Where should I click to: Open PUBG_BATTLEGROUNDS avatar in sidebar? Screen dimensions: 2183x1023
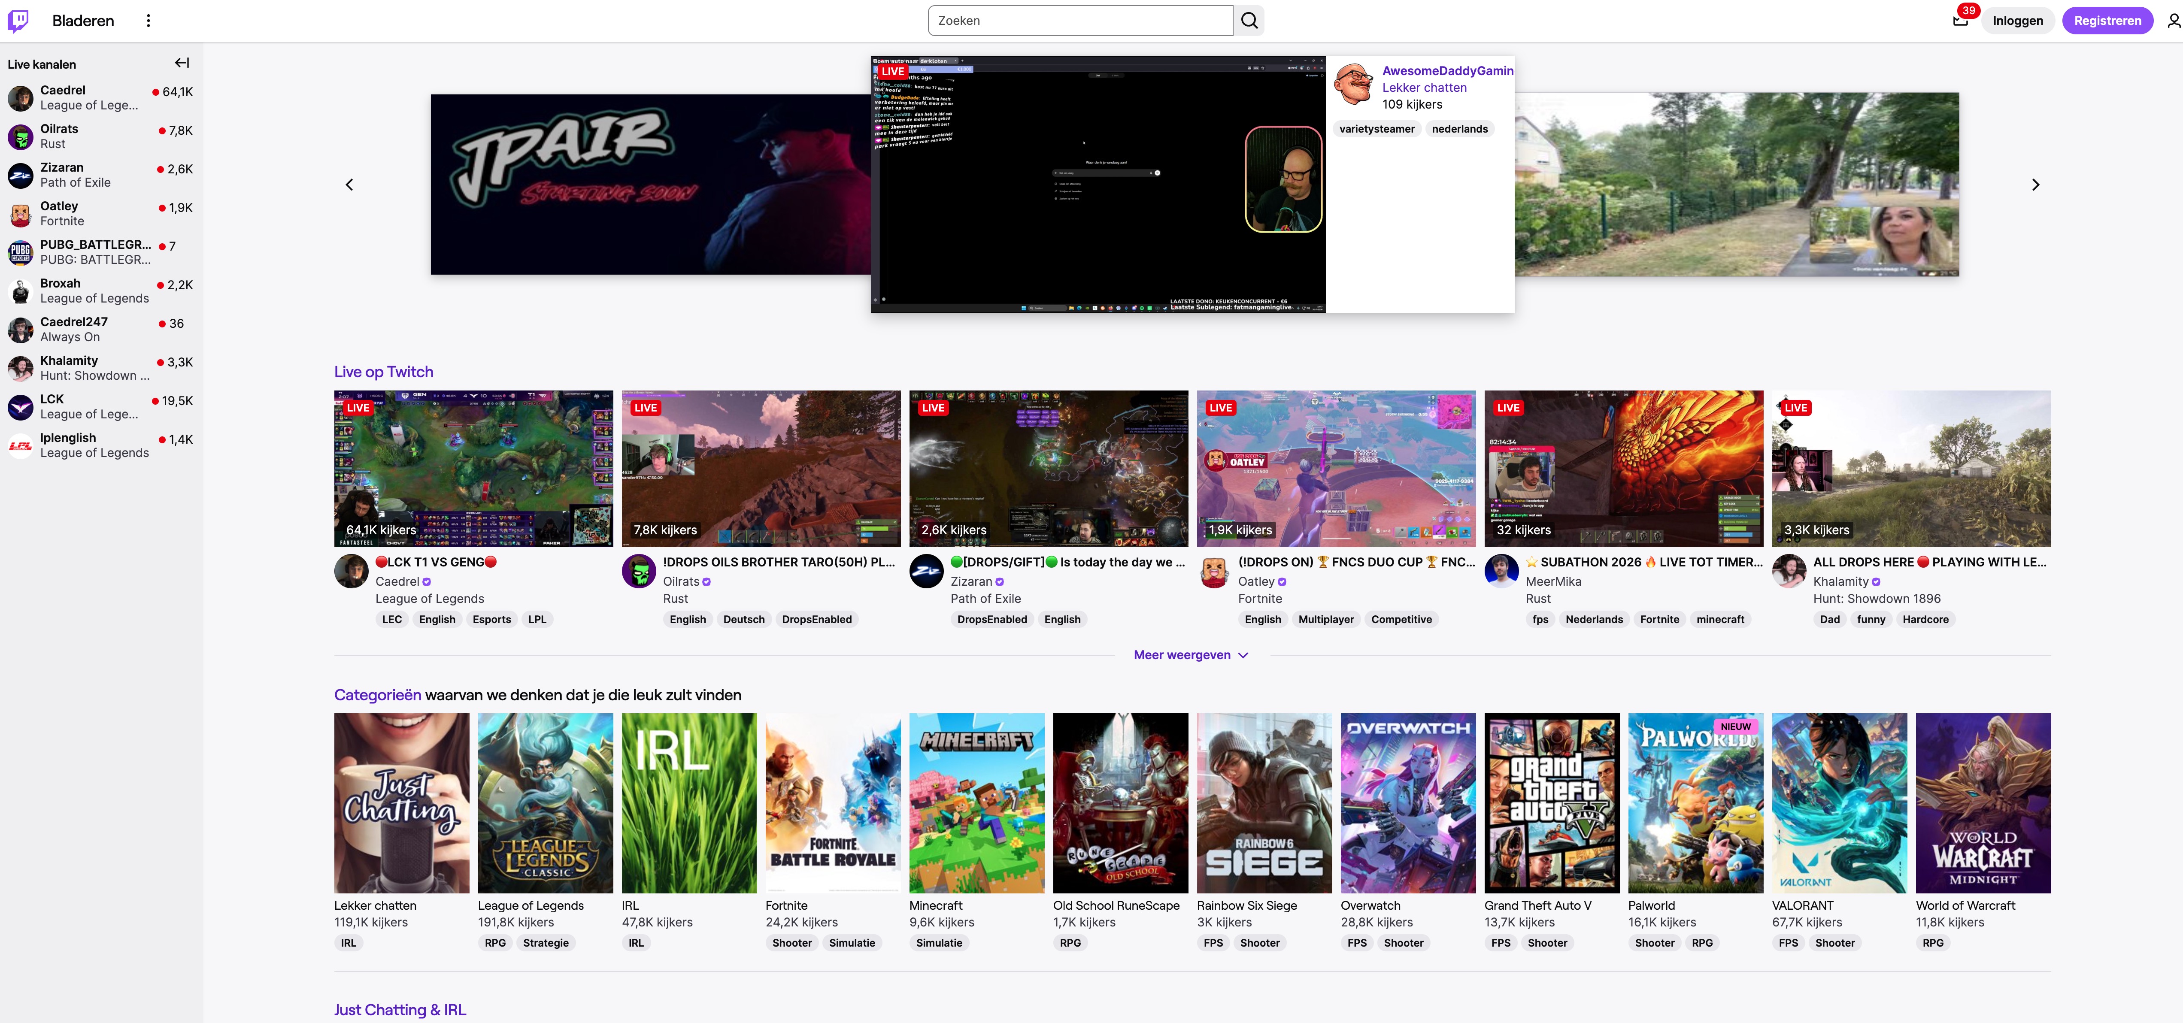[x=20, y=253]
